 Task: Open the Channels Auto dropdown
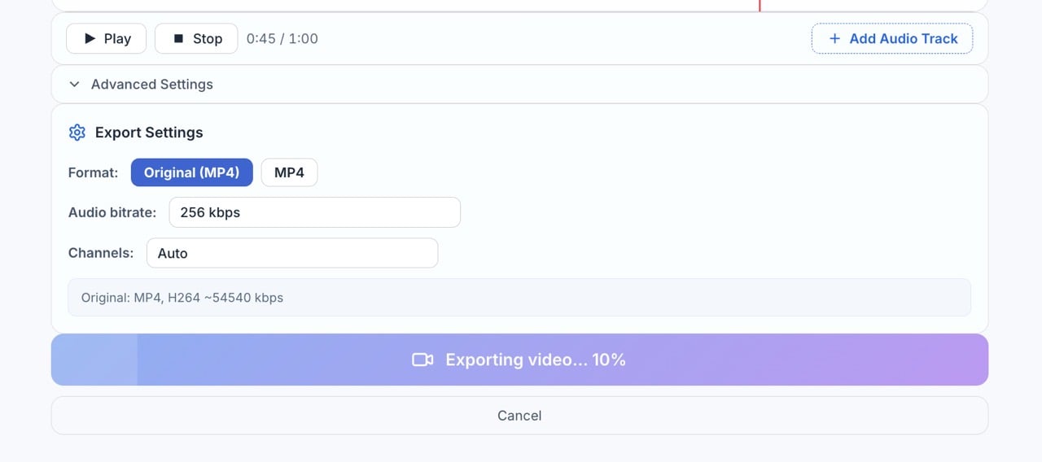pos(292,253)
